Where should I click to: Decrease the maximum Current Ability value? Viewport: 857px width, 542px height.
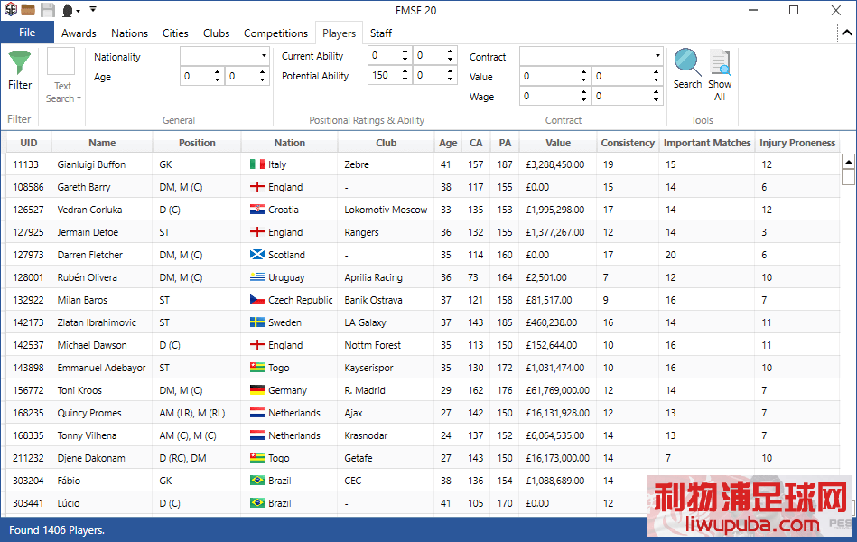pos(450,59)
